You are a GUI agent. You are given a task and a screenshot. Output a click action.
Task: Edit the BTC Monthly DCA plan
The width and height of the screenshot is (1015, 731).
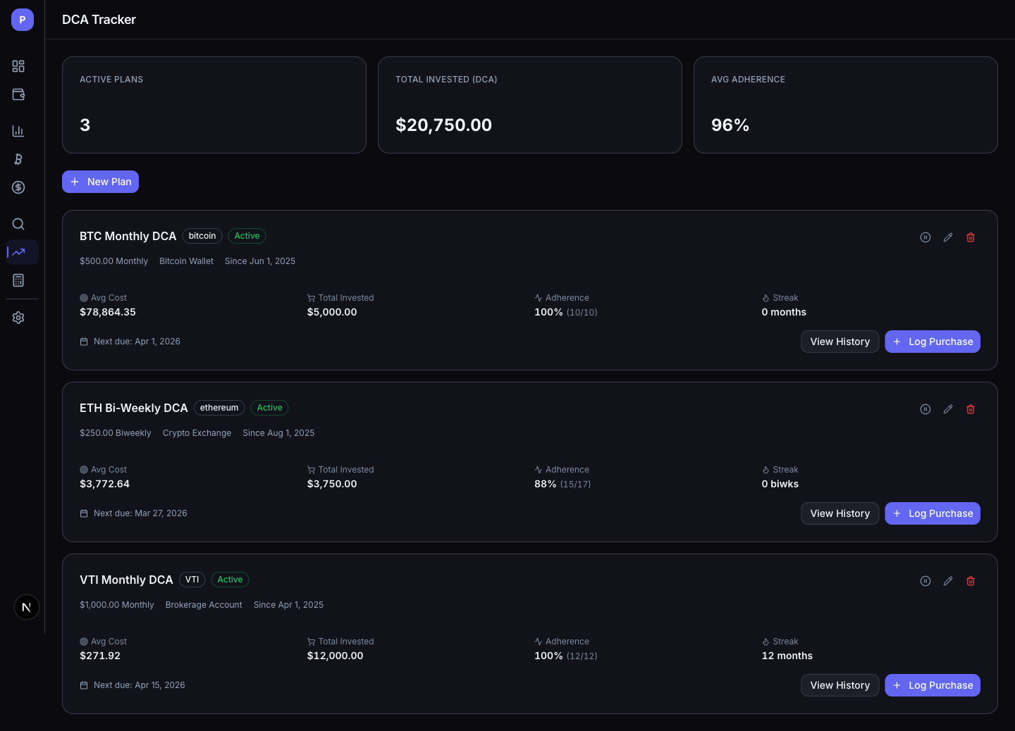point(948,237)
